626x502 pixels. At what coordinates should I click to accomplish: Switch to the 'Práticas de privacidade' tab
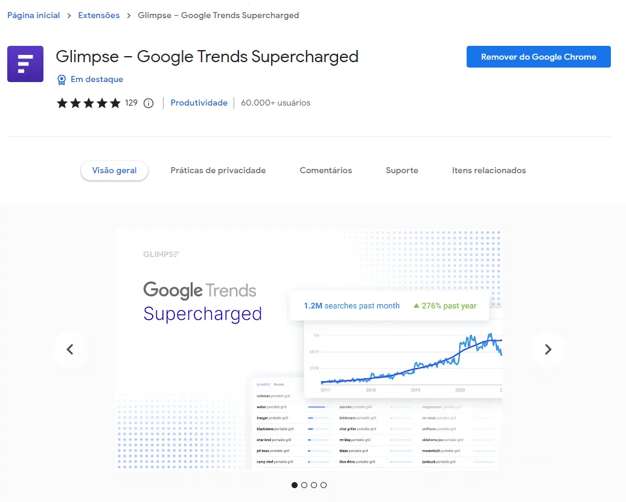click(218, 170)
